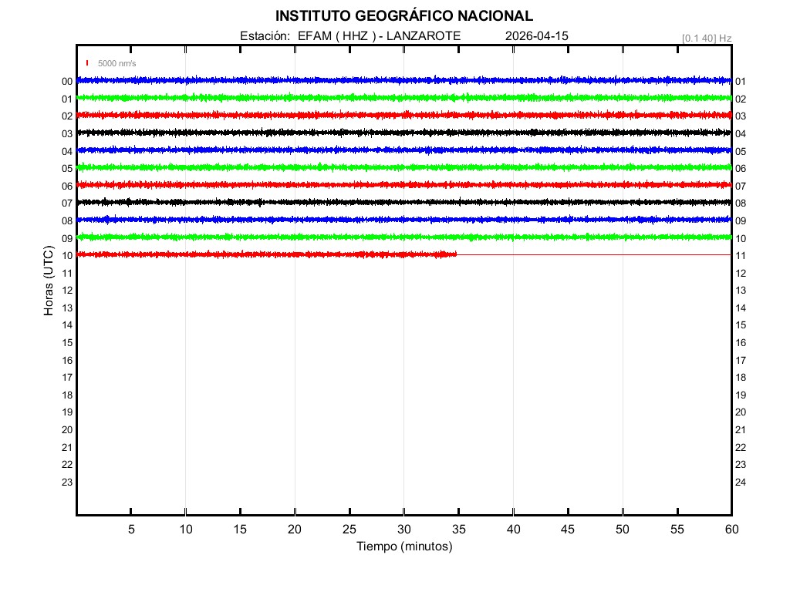The height and width of the screenshot is (592, 790).
Task: Select the 30 minute tick label
Action: tap(403, 529)
